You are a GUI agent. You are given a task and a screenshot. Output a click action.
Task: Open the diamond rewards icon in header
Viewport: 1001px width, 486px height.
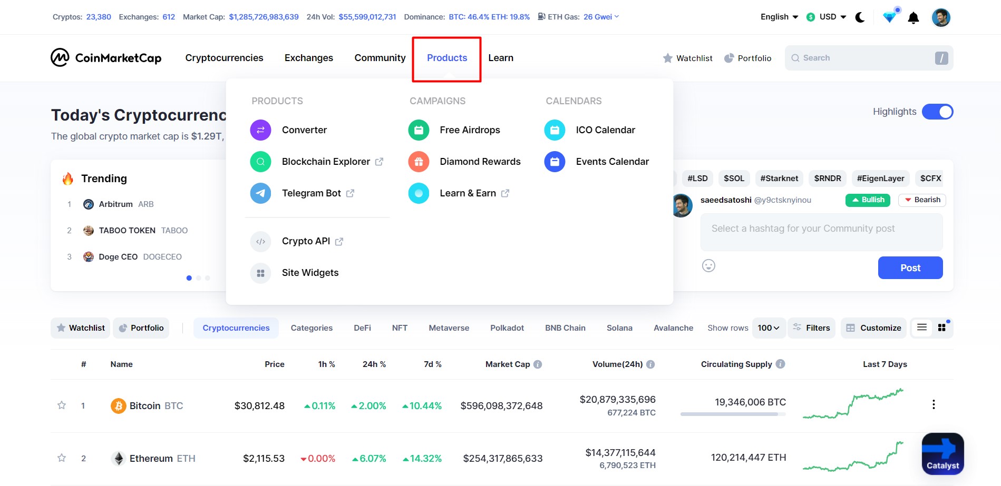(x=890, y=17)
